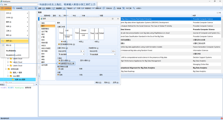This screenshot has height=120, width=223.
Task: Toggle the 显示数据库文件名 checkbox
Action: [59, 44]
